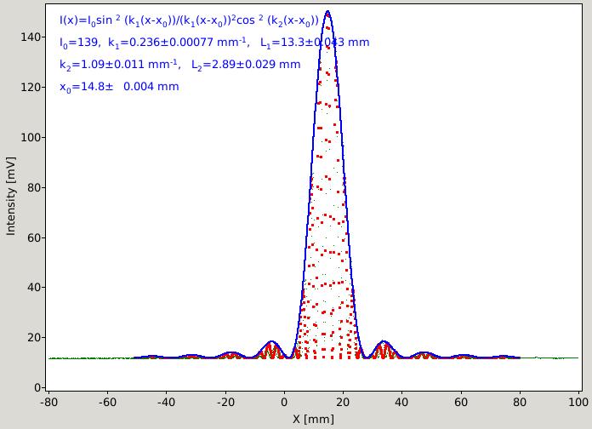
Task: Click the X [mm] x-axis label
Action: (x=313, y=419)
